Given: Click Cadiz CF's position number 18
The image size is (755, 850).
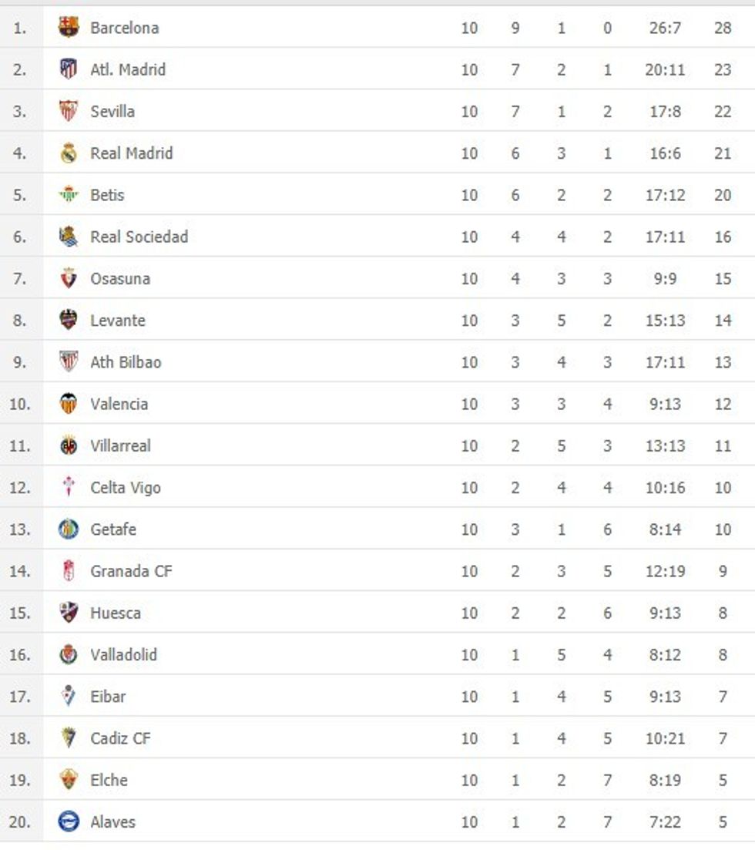Looking at the screenshot, I should click(x=20, y=738).
